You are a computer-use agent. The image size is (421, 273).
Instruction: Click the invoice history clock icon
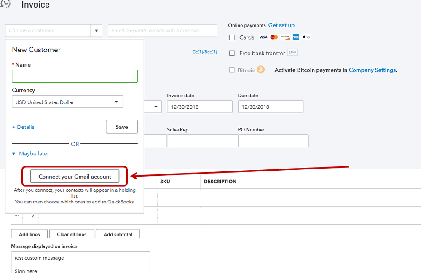click(x=6, y=4)
